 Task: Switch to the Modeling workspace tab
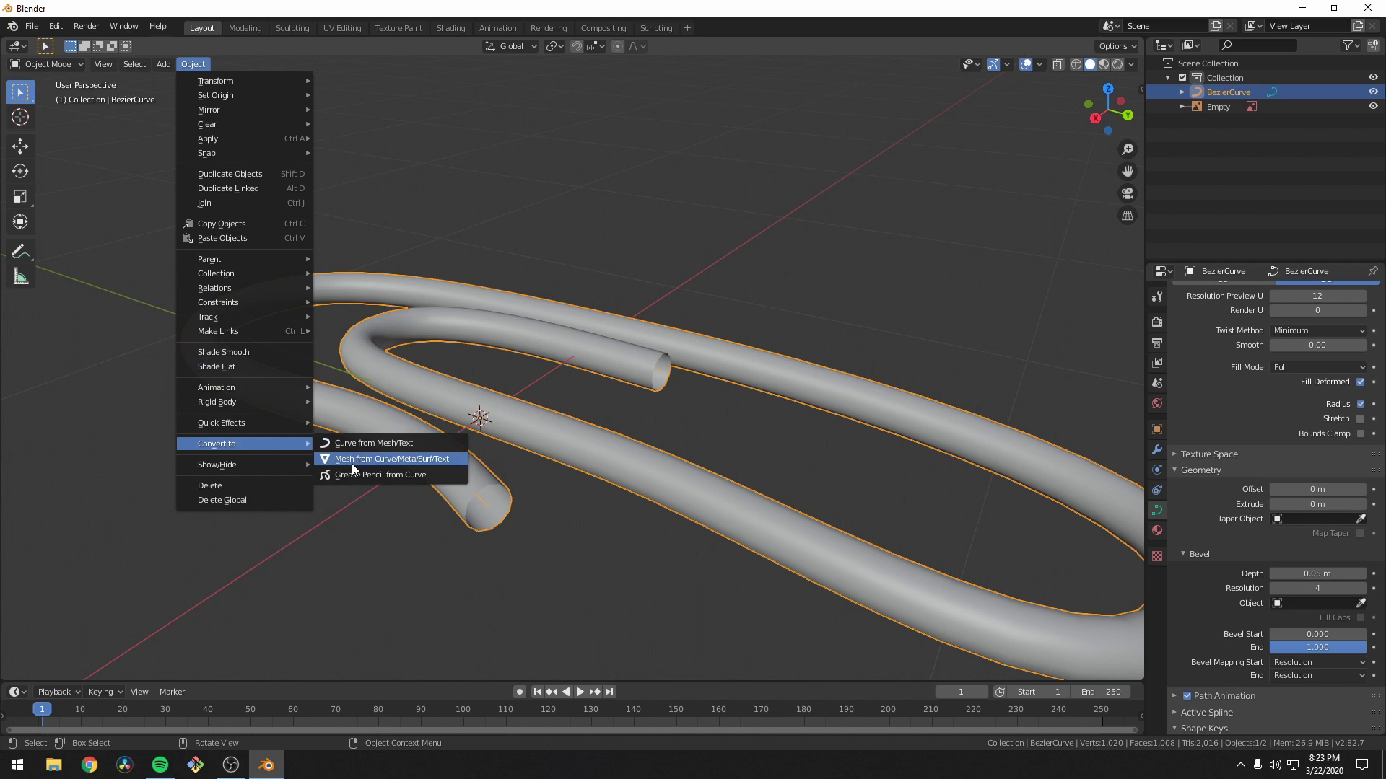245,27
